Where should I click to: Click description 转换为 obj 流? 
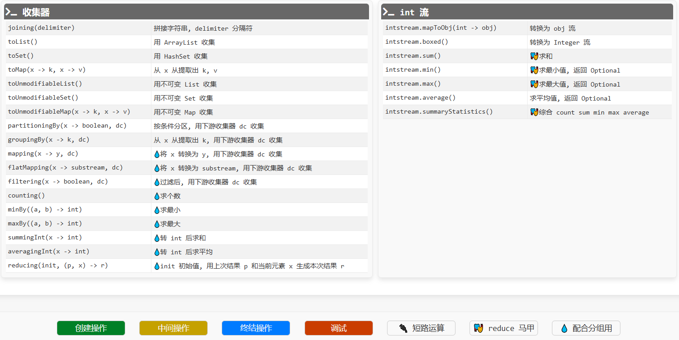pyautogui.click(x=553, y=28)
